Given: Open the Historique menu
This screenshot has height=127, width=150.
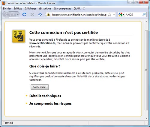Looking at the screenshot, I should (x=45, y=9).
